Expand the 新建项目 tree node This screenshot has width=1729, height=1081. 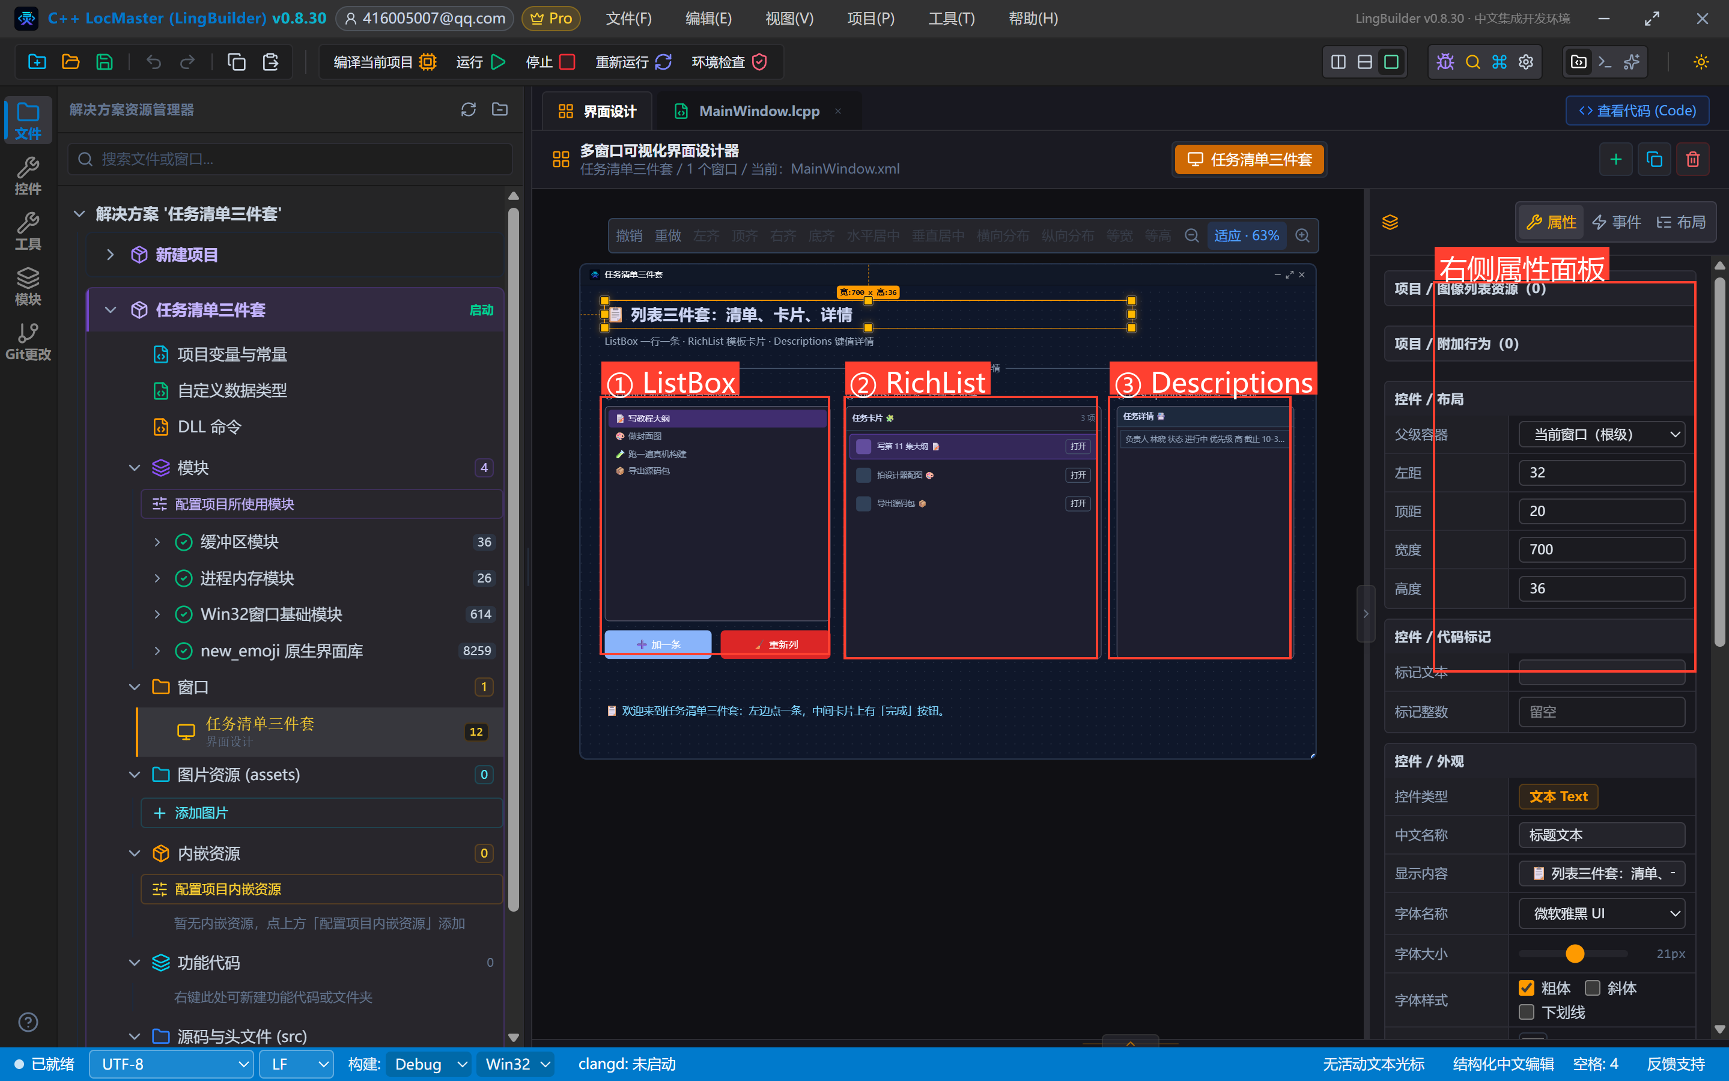pos(110,255)
